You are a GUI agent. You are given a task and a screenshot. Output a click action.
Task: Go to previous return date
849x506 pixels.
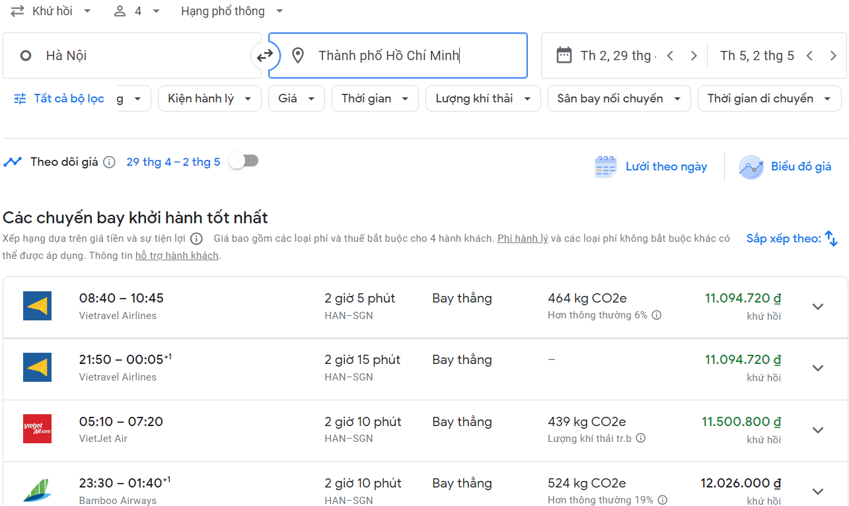[x=809, y=56]
